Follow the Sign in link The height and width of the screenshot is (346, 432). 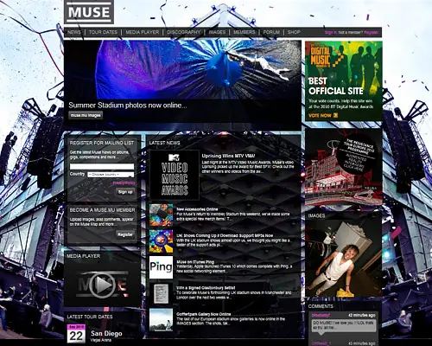(x=331, y=33)
